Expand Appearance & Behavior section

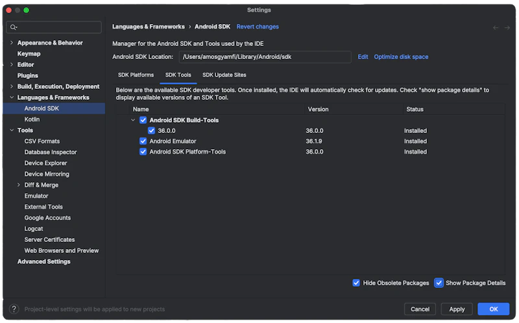click(12, 43)
